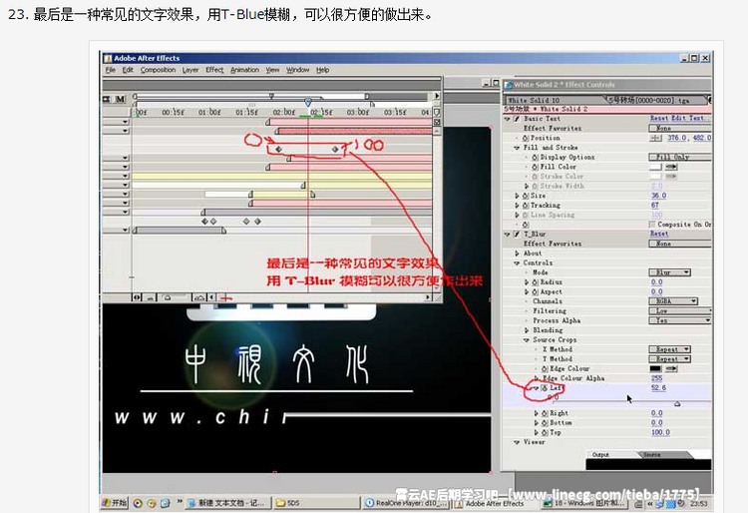This screenshot has width=748, height=513.
Task: Toggle the Right crop stopwatch
Action: pyautogui.click(x=545, y=413)
